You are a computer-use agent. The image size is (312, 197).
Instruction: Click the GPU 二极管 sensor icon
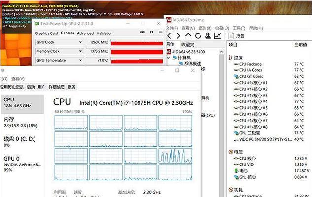pyautogui.click(x=236, y=133)
